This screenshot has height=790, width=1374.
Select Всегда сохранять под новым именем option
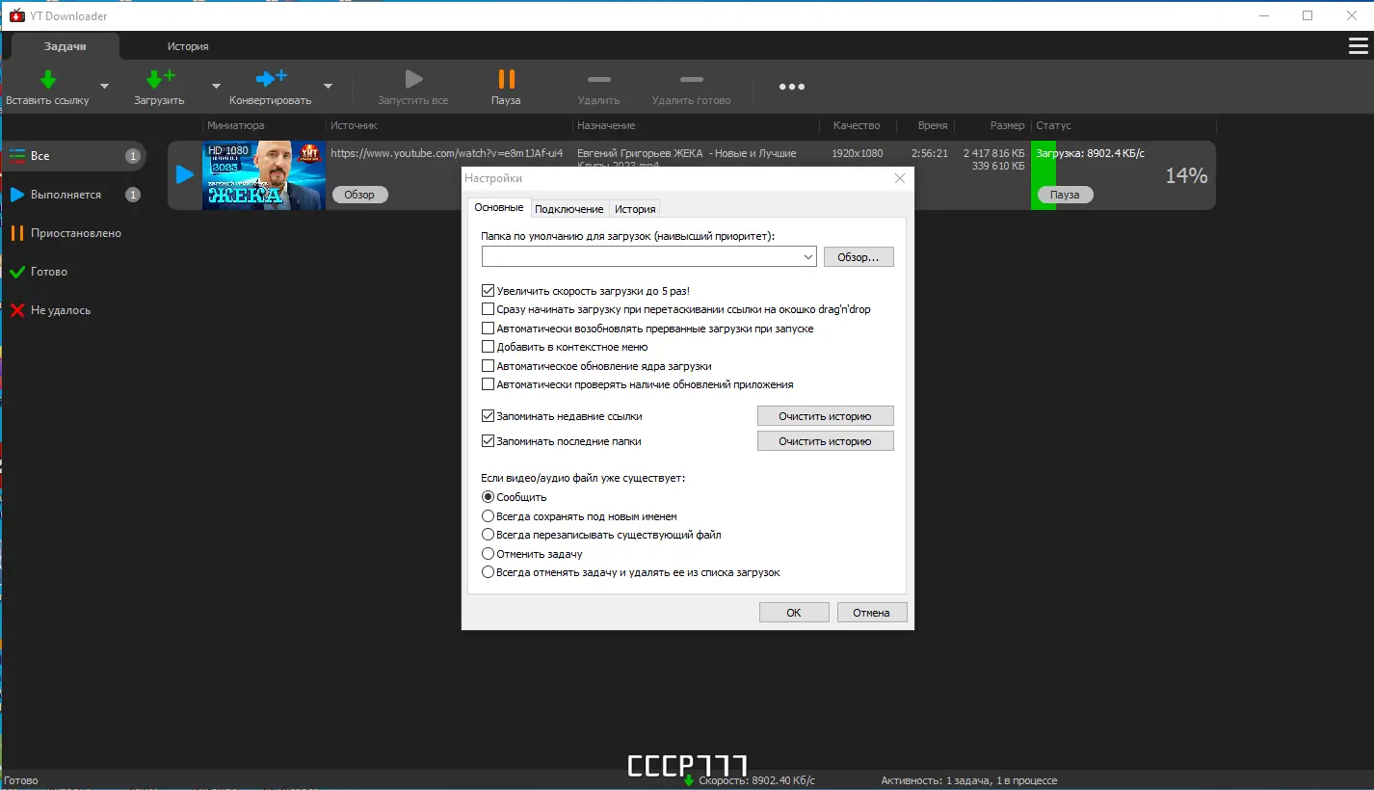point(488,516)
